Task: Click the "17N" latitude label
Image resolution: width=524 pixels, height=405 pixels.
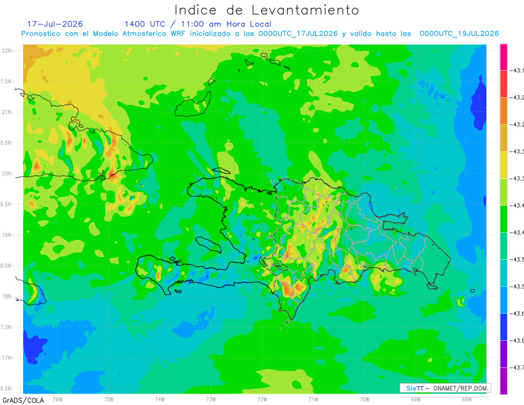Action: point(7,358)
